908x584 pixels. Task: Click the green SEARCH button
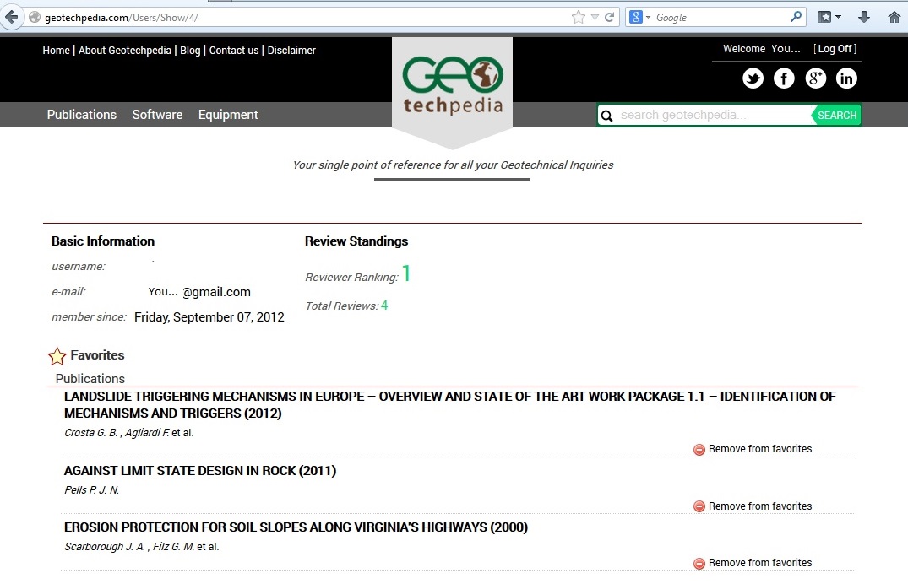click(x=837, y=115)
